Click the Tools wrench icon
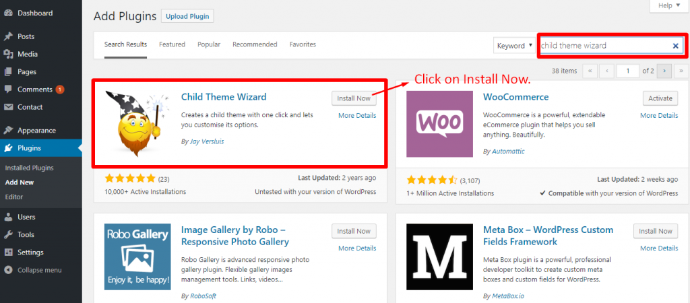Image resolution: width=690 pixels, height=303 pixels. pyautogui.click(x=8, y=234)
